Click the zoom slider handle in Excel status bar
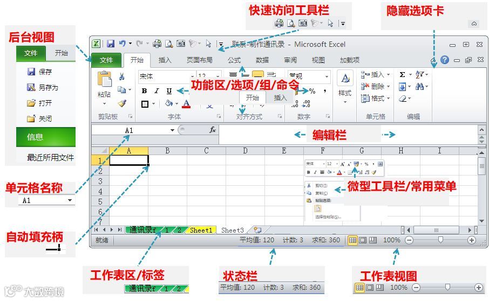 440,240
